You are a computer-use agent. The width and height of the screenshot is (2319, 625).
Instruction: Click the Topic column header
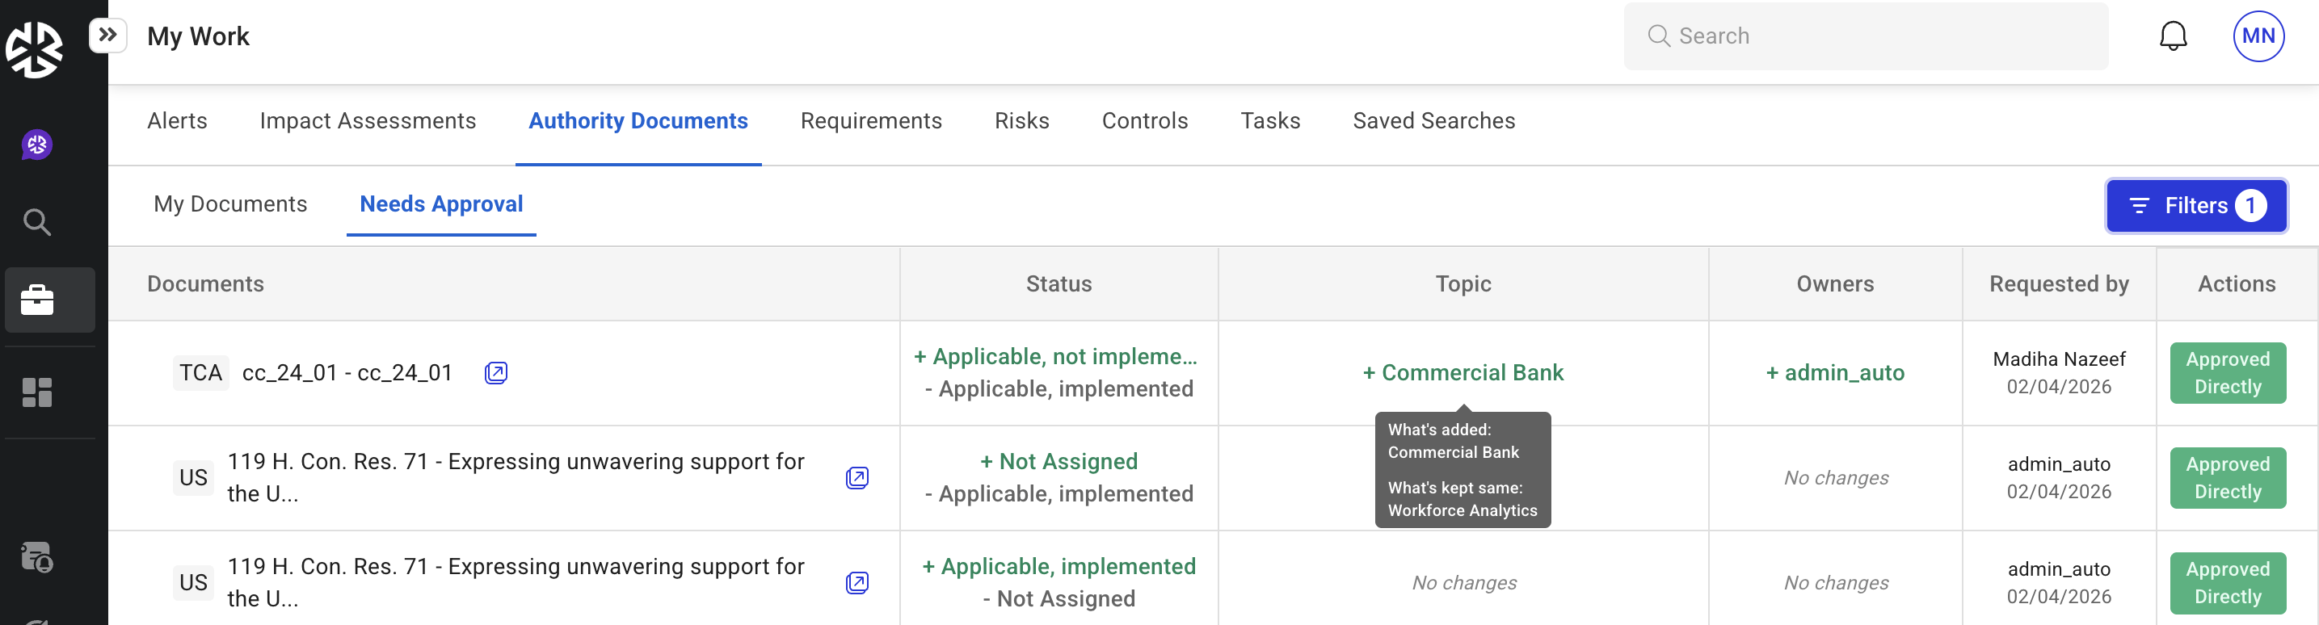1463,284
